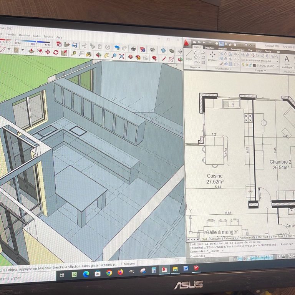Click Texte multiligne tool in AutoCAD
The image size is (295, 295).
tap(287, 62)
